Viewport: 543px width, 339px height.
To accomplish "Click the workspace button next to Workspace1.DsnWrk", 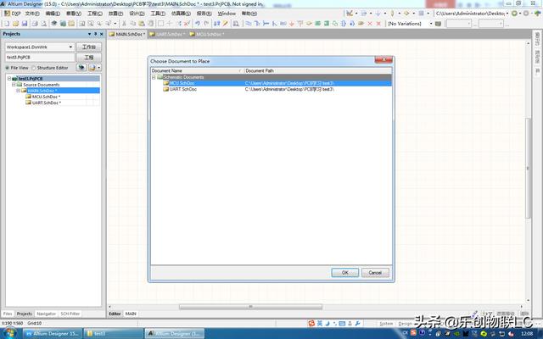I will 88,47.
